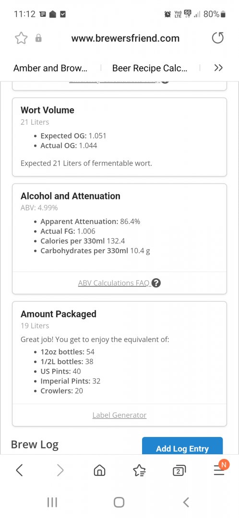Image resolution: width=239 pixels, height=518 pixels.
Task: Tap the bookmark star icon in address bar
Action: coord(21,38)
